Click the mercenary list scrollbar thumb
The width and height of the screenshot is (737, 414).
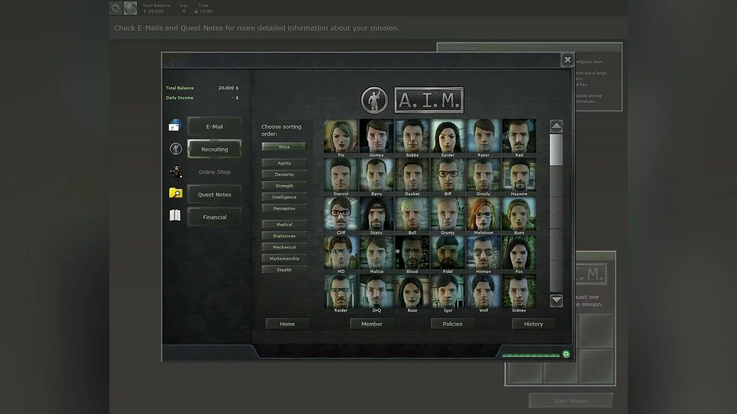pos(556,150)
